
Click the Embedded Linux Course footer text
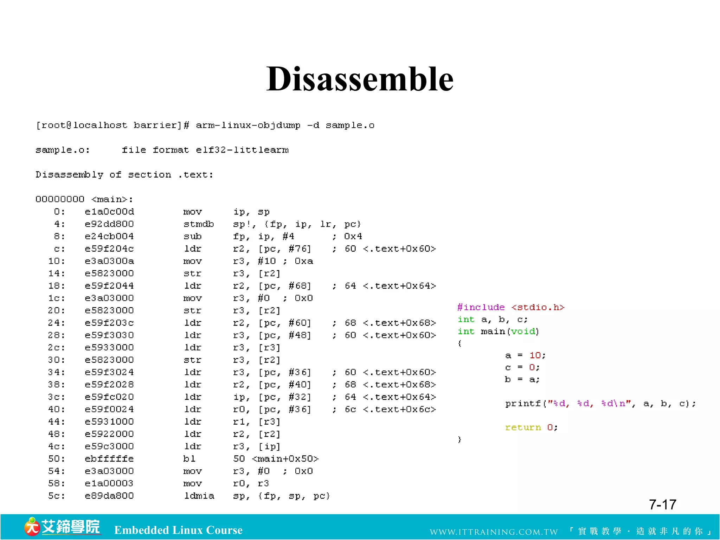point(178,530)
